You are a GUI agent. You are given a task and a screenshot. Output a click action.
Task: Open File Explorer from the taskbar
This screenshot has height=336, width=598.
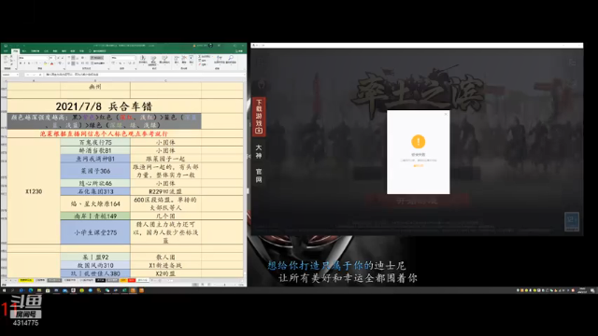[x=39, y=290]
